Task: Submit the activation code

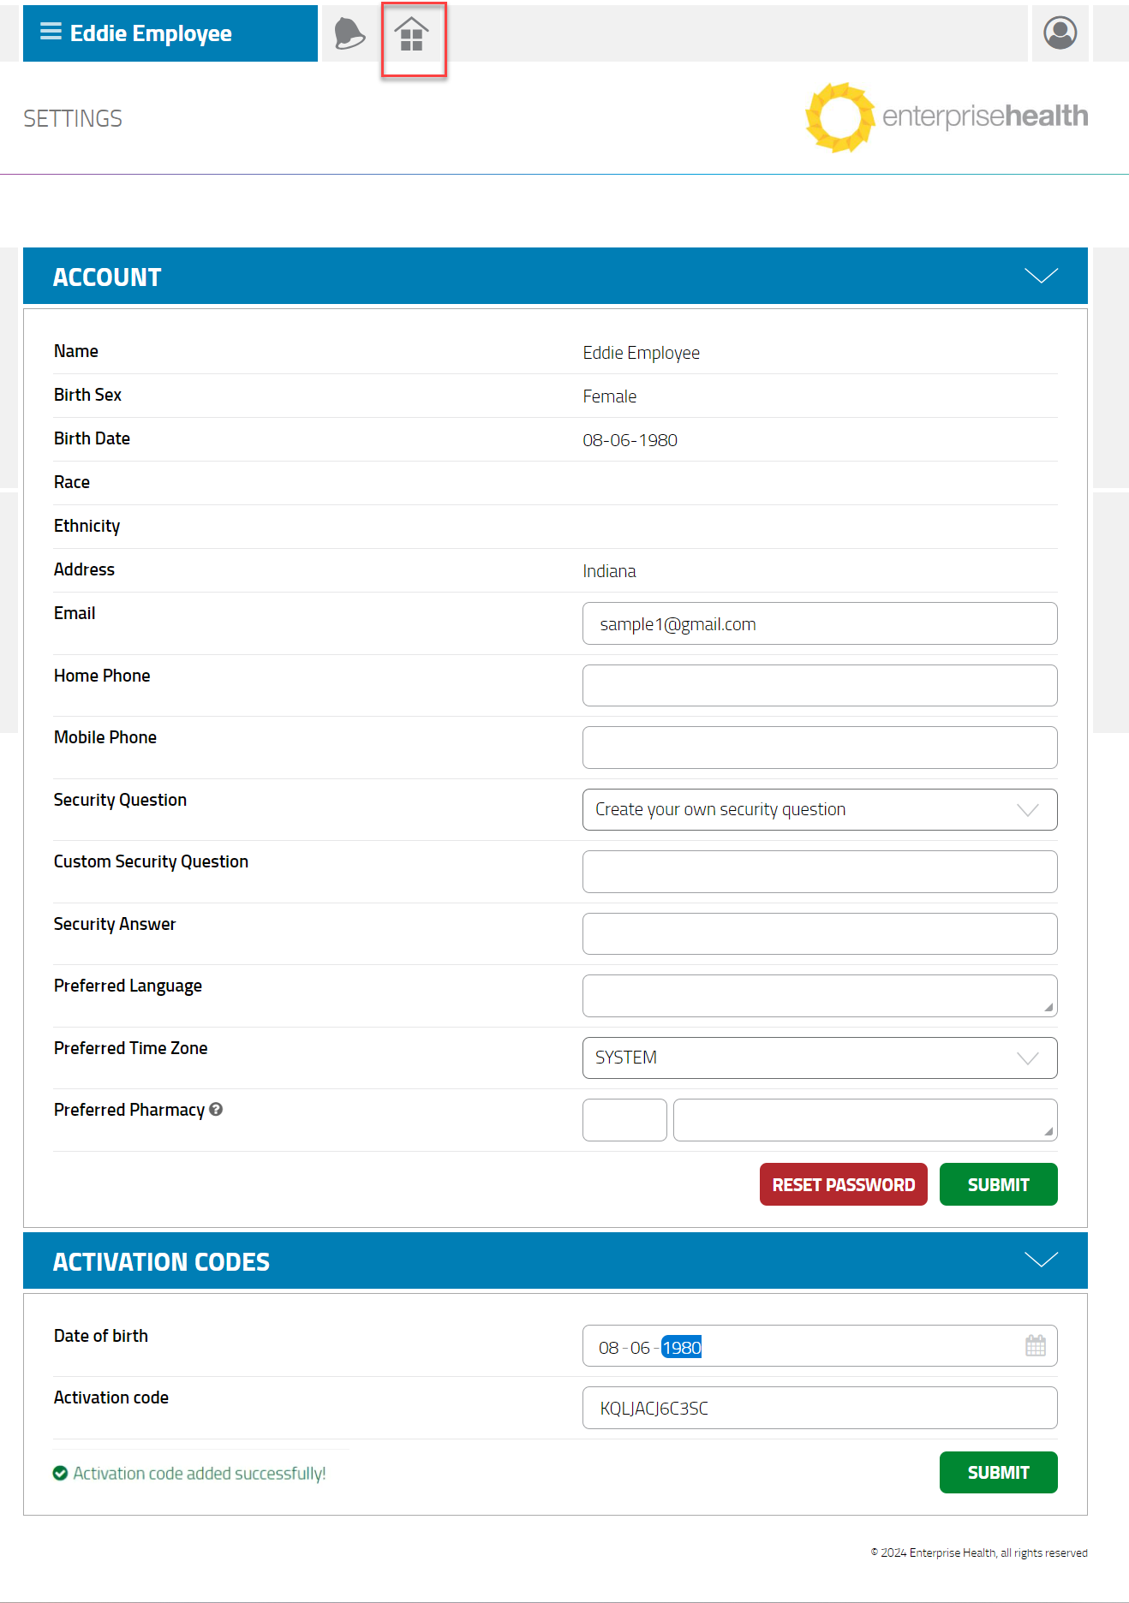Action: click(998, 1472)
